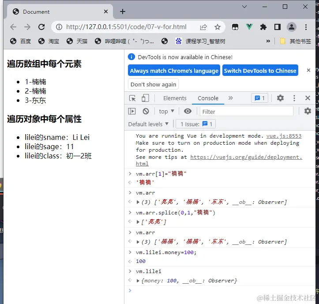This screenshot has width=319, height=304.
Task: Toggle the console sidebar
Action: (x=132, y=111)
